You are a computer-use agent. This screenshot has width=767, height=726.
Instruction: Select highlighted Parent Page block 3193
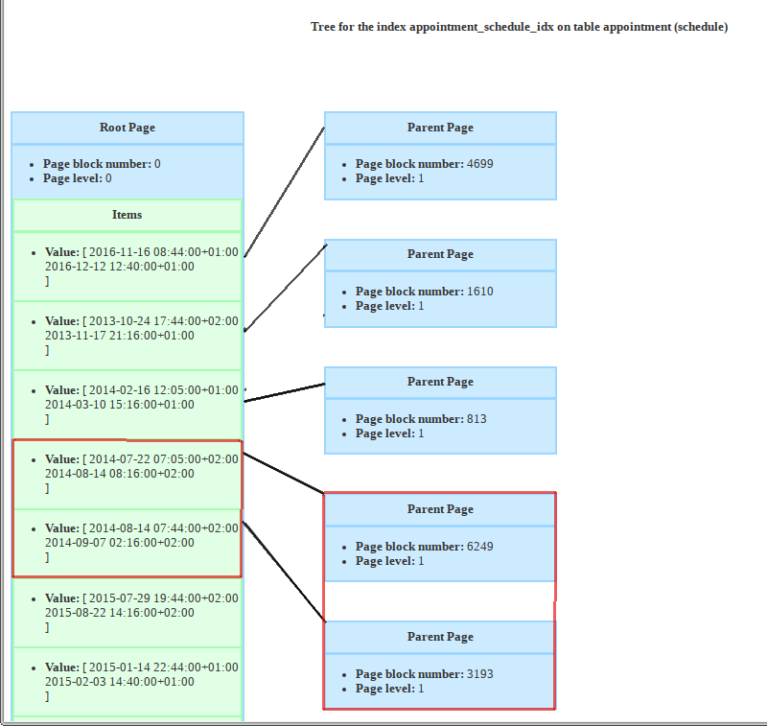pos(440,665)
